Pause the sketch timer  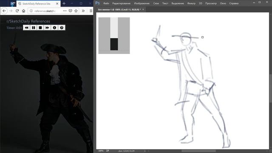[x=34, y=28]
